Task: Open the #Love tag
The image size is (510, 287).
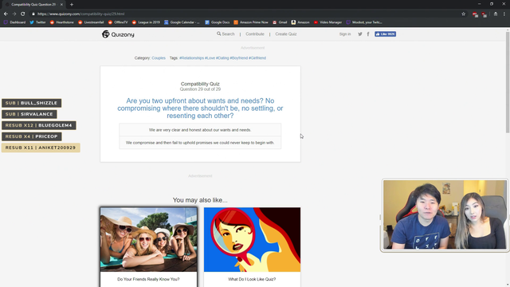Action: (x=210, y=58)
